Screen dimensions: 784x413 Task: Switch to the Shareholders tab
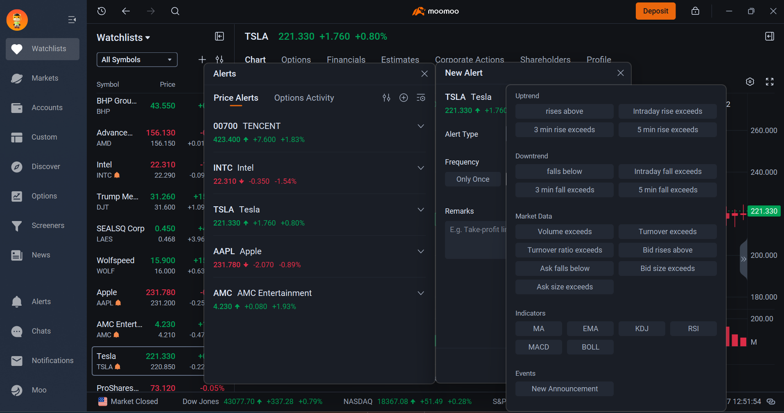coord(545,60)
